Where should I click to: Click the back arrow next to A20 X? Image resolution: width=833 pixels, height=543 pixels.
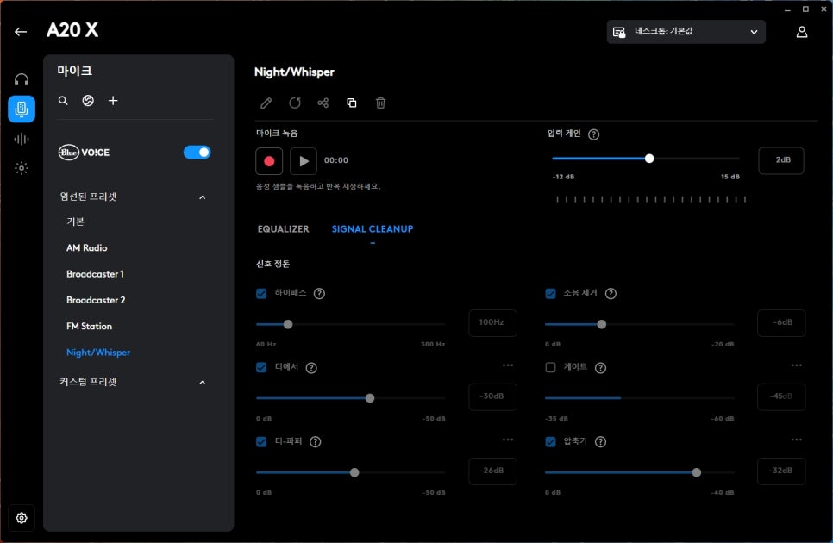pos(21,32)
